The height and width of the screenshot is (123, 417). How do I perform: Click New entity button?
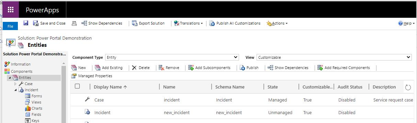79,68
